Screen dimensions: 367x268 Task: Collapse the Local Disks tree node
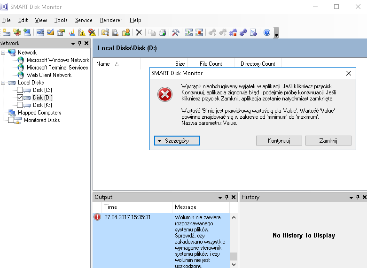point(3,83)
